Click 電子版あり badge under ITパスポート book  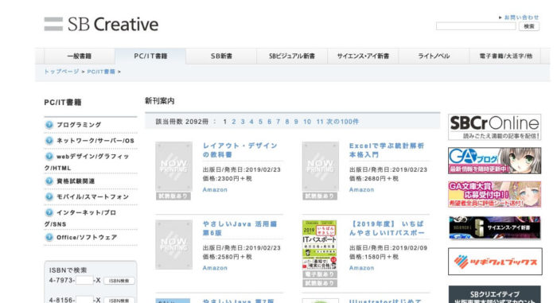(320, 274)
